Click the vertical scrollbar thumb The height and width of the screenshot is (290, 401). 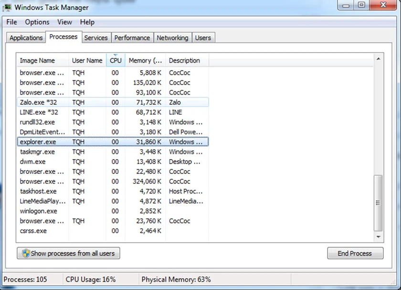[x=378, y=203]
